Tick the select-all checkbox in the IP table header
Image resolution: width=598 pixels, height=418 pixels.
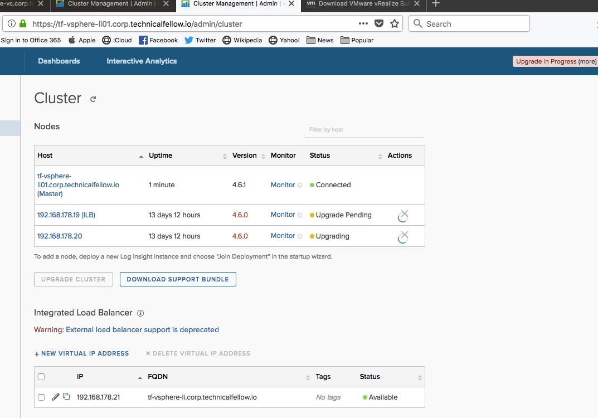click(x=41, y=377)
